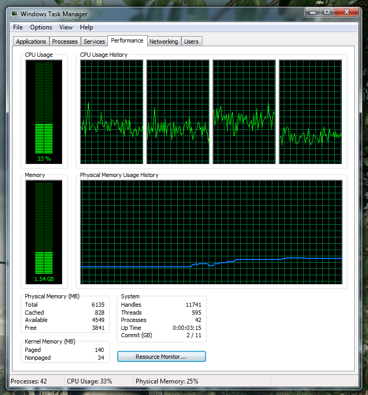Image resolution: width=368 pixels, height=395 pixels.
Task: Select the Performance tab
Action: coord(127,40)
